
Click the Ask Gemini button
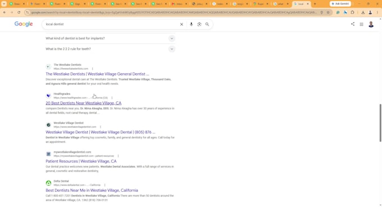pos(340,4)
